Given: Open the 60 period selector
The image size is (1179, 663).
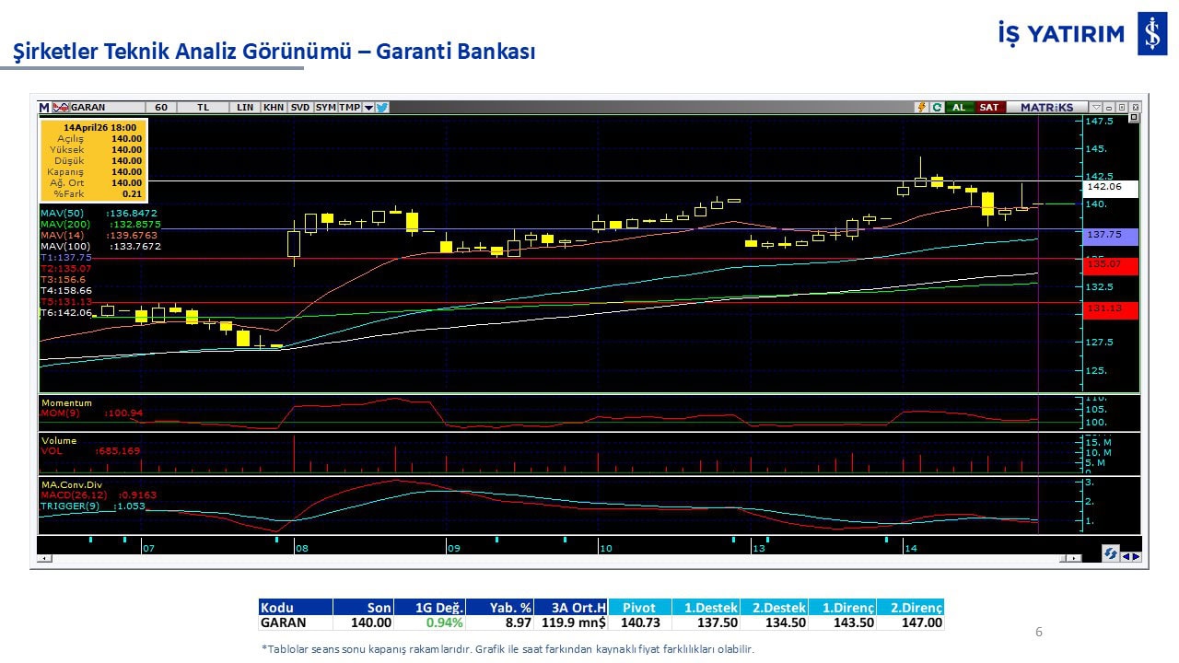Looking at the screenshot, I should pos(161,108).
